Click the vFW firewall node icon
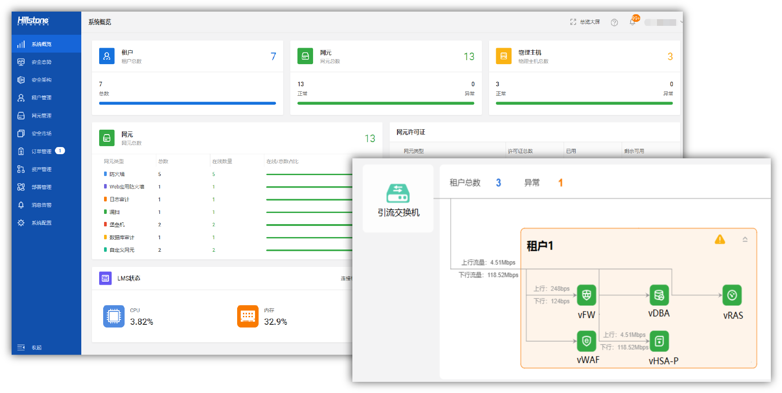The height and width of the screenshot is (393, 782). point(586,295)
